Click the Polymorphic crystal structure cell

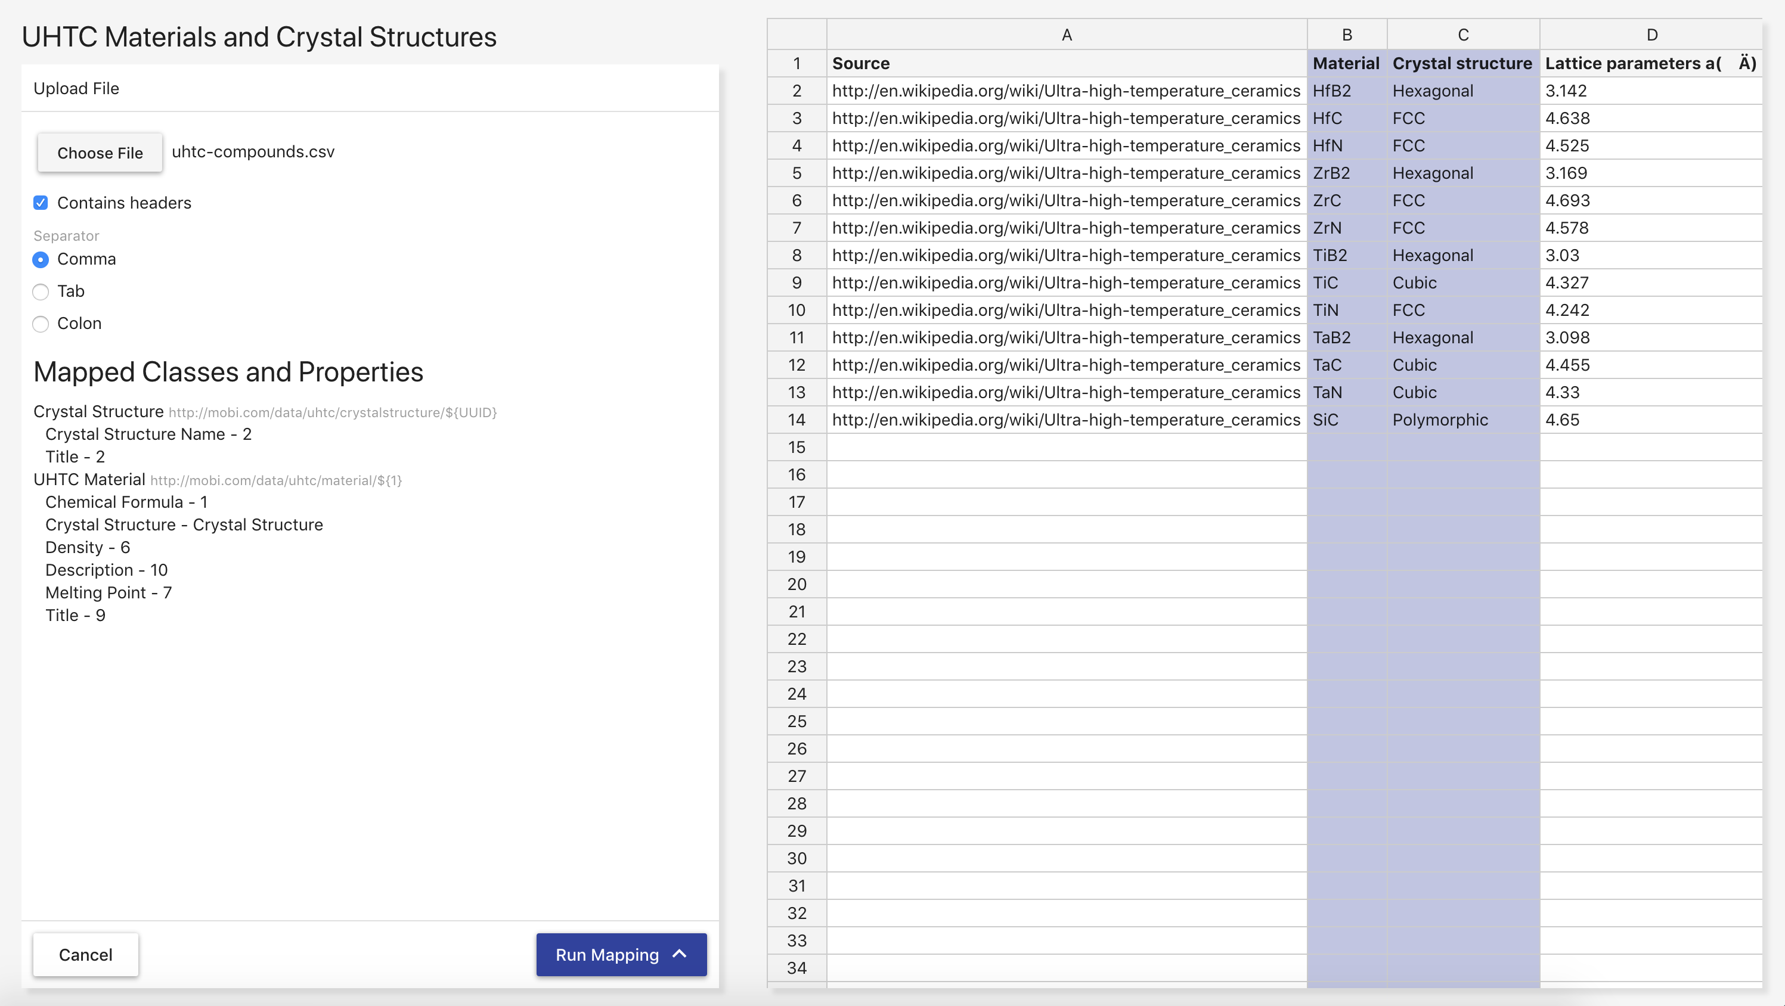pyautogui.click(x=1440, y=420)
